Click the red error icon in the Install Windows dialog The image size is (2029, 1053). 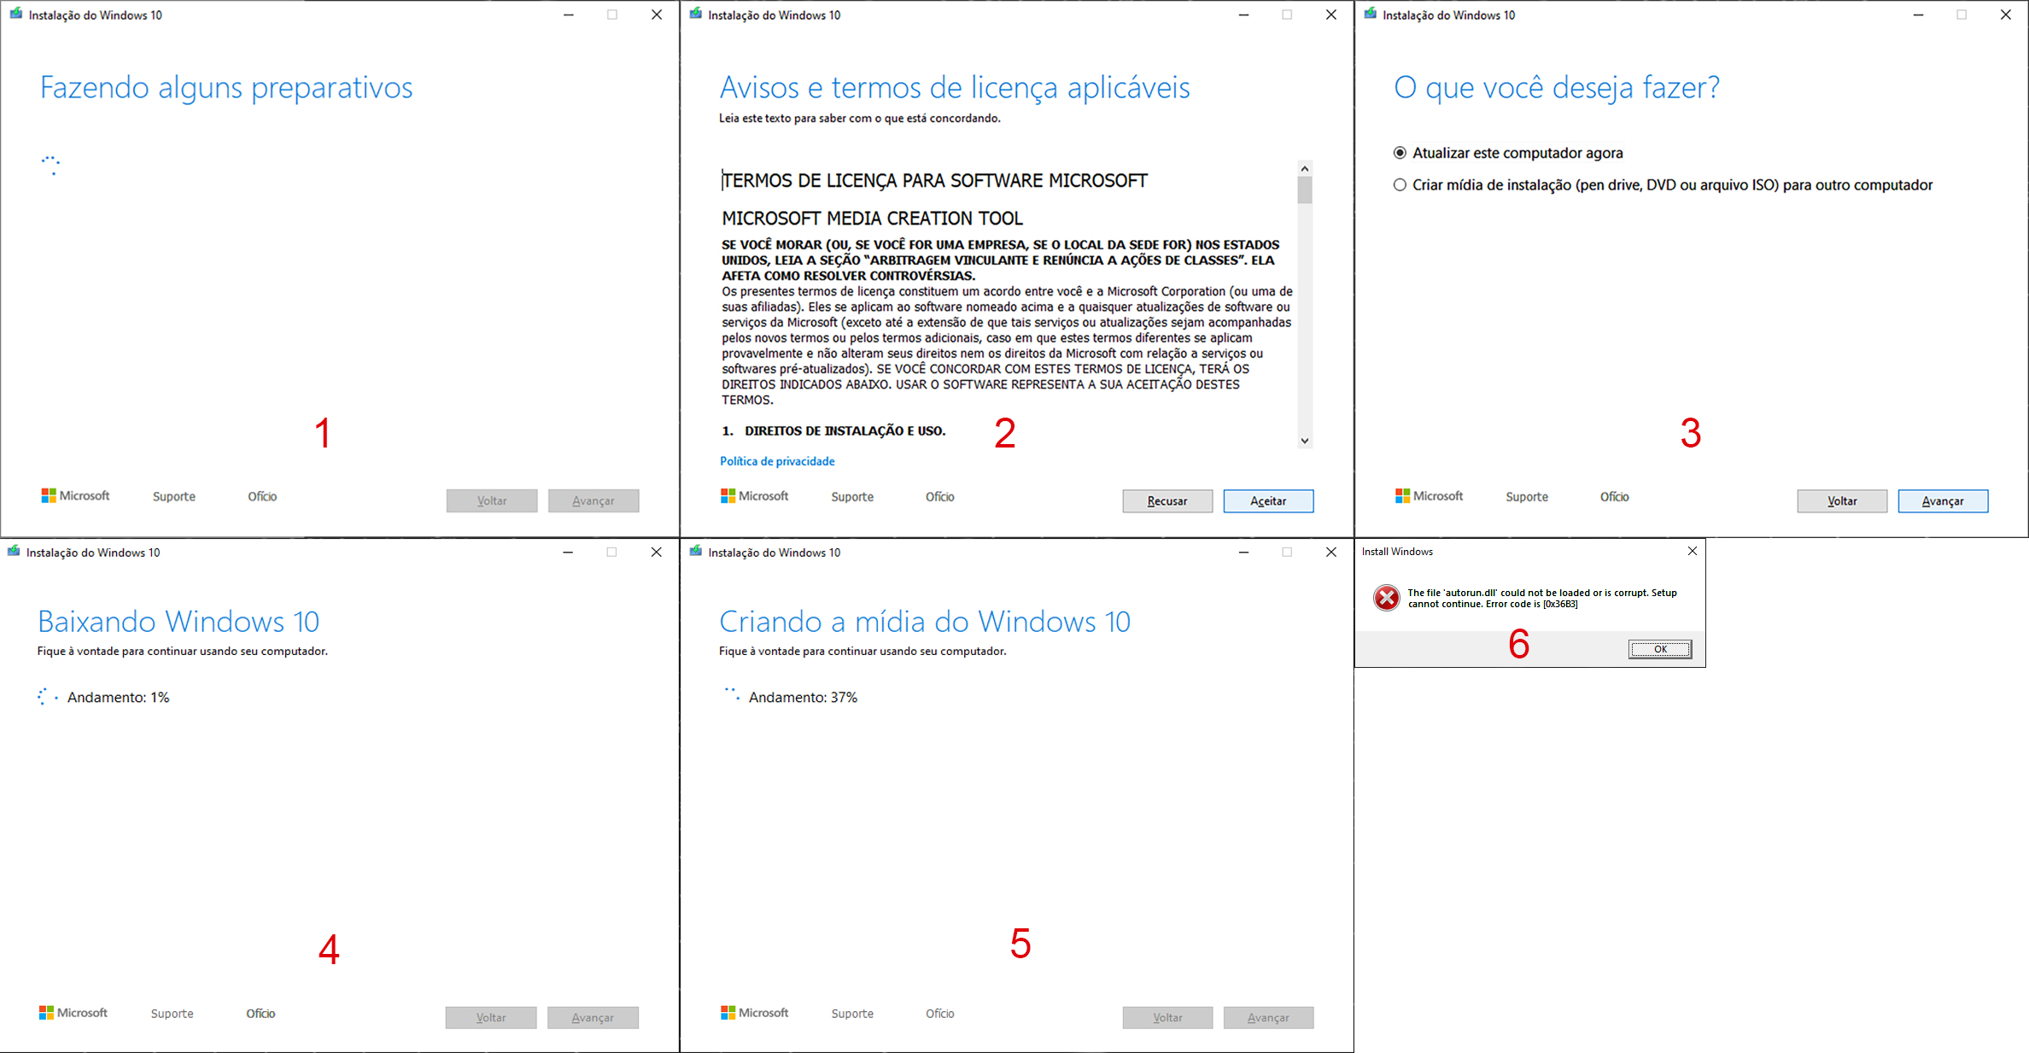[x=1386, y=598]
